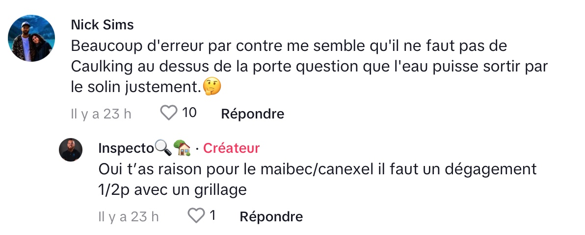Click Répondre under the Inspecto reply
Viewport: 585px width, 235px height.
[271, 216]
